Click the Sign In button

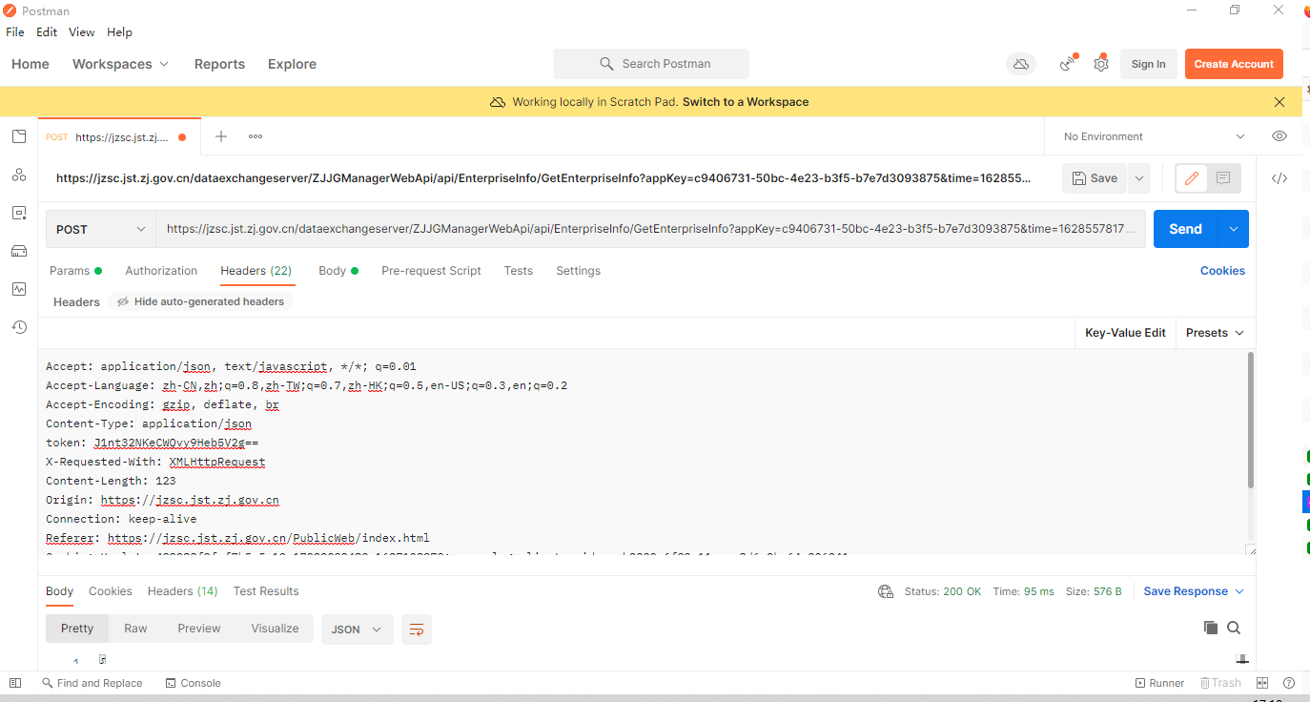pyautogui.click(x=1148, y=64)
